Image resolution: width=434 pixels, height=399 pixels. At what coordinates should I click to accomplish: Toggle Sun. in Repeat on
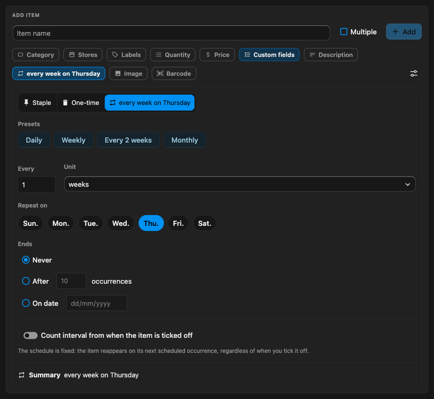coord(31,223)
